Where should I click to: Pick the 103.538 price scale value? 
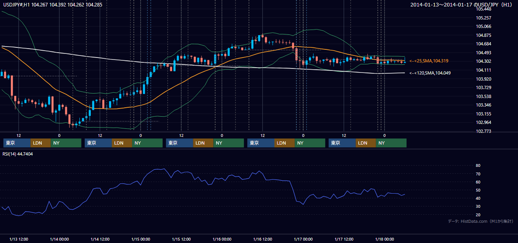(x=483, y=96)
